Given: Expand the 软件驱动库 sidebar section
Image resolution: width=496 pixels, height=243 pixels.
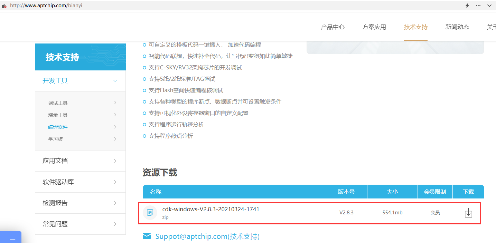Looking at the screenshot, I should coord(80,182).
